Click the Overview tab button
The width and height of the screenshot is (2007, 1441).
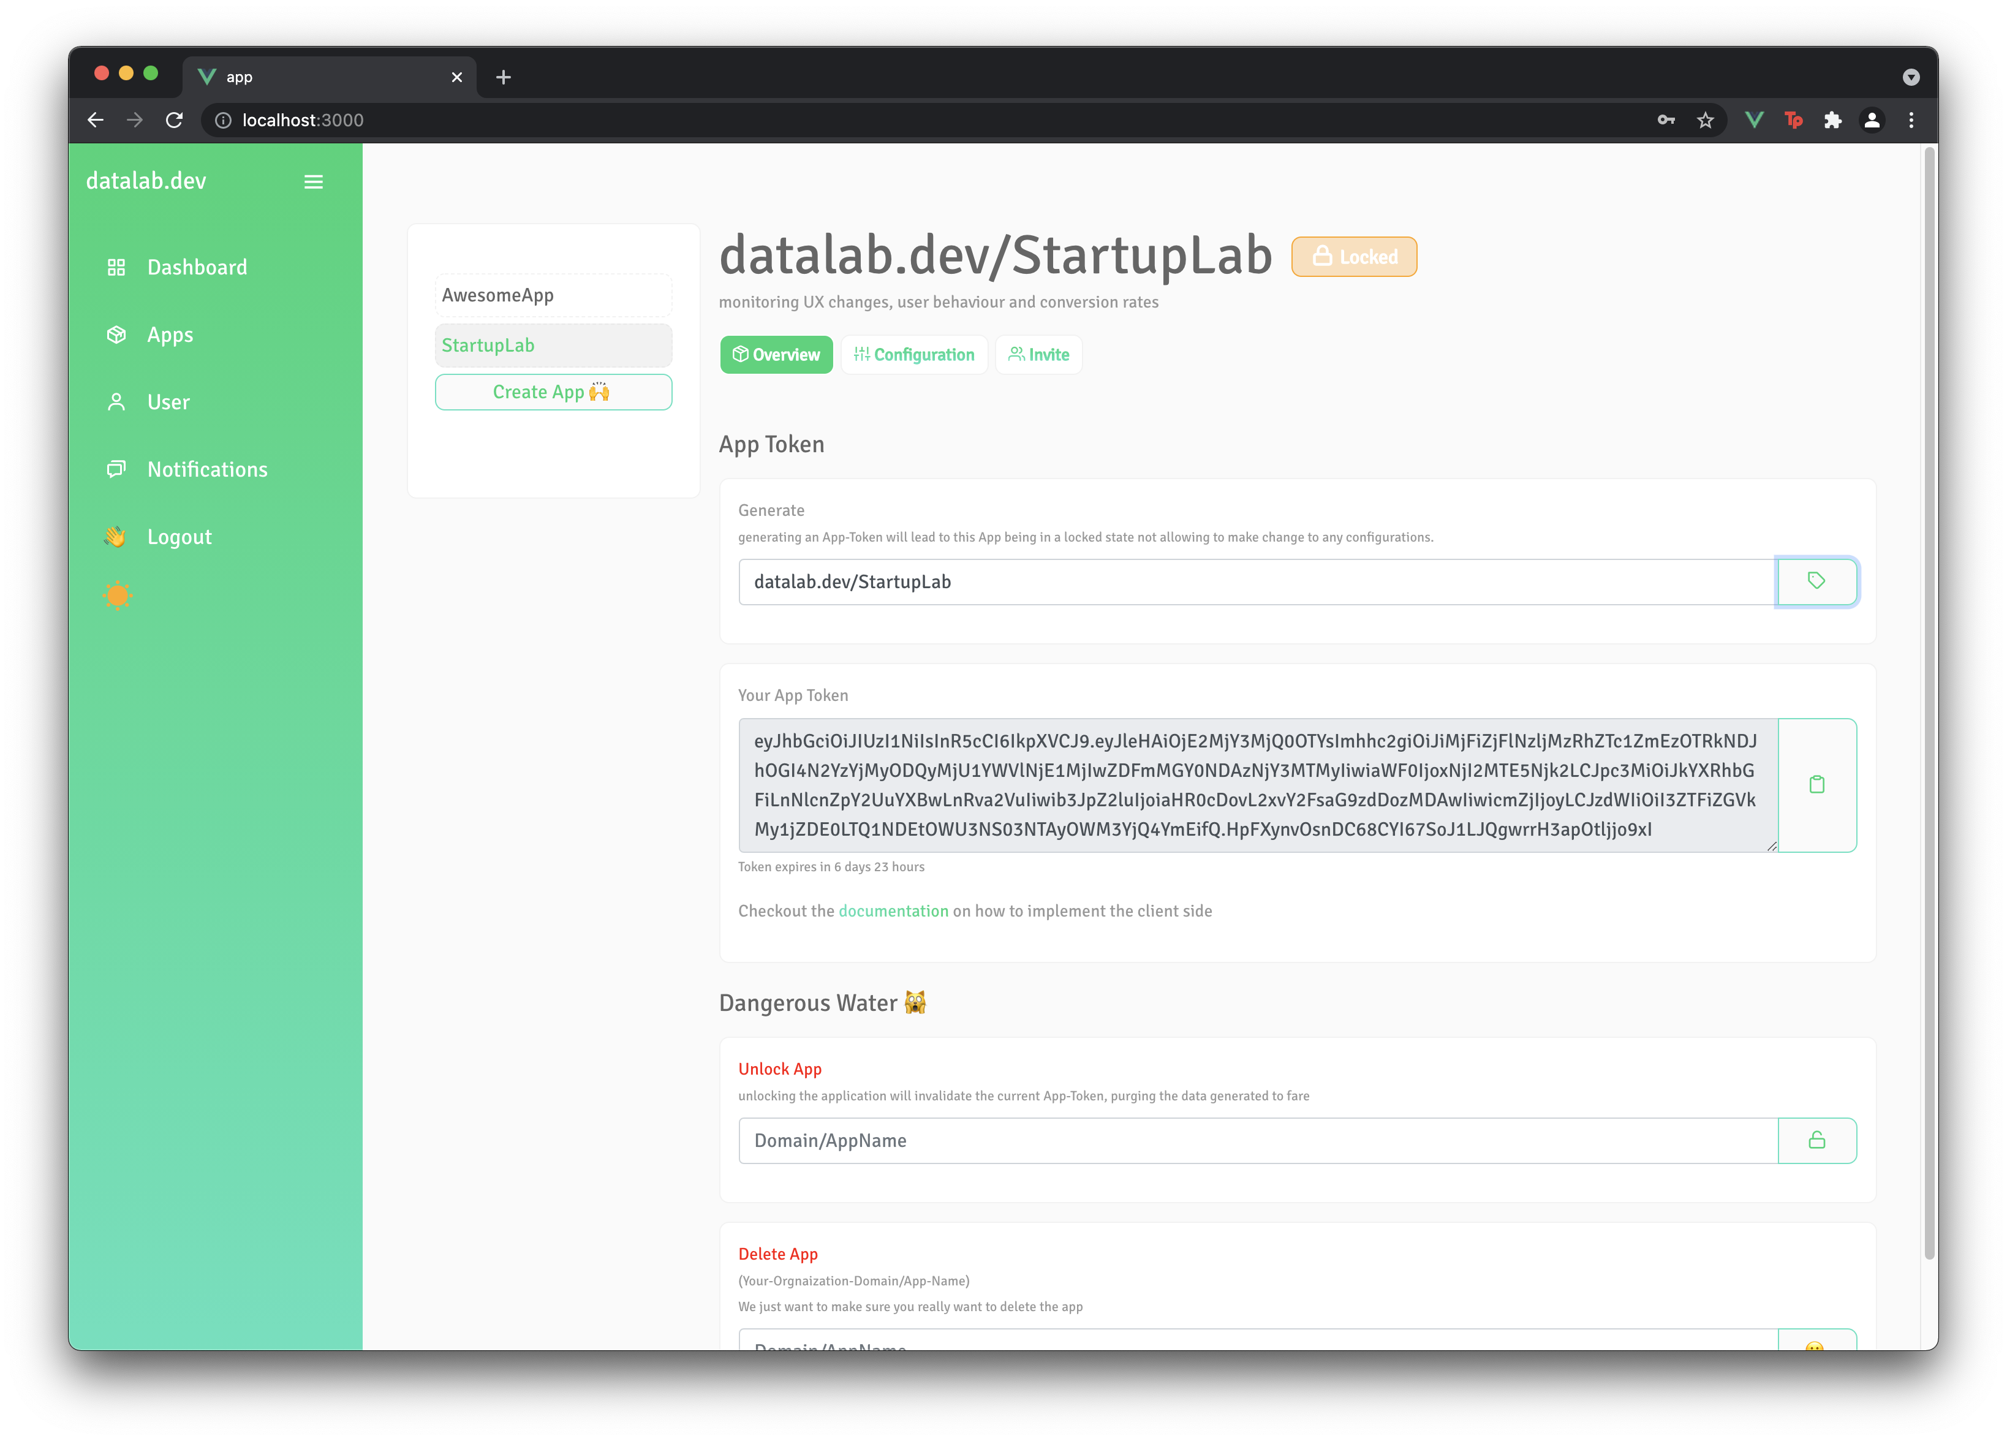(x=774, y=354)
